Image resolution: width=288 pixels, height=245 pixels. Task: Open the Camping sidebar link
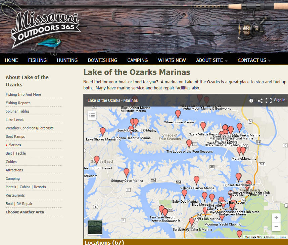pyautogui.click(x=13, y=178)
